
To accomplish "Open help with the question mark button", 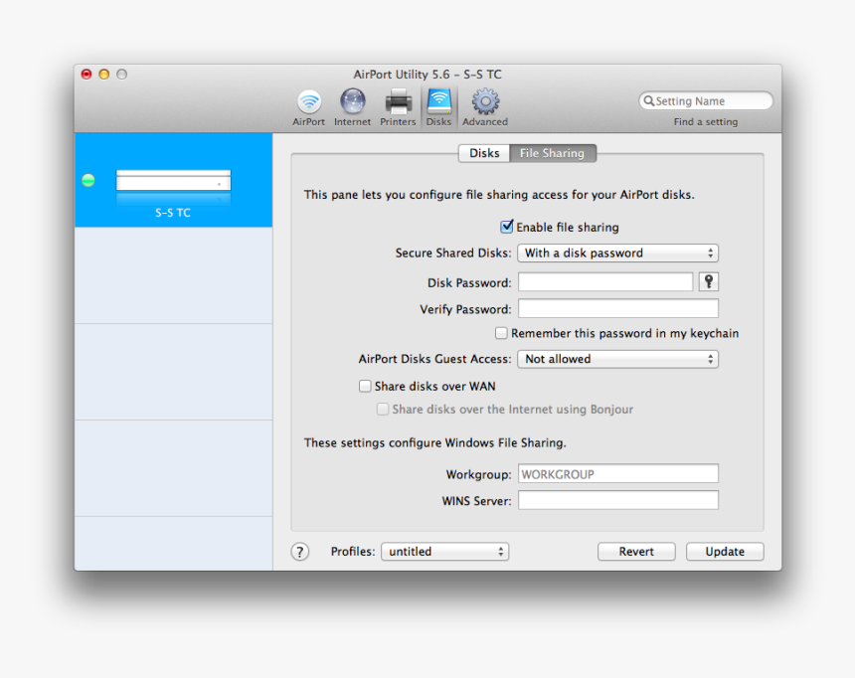I will tap(299, 552).
